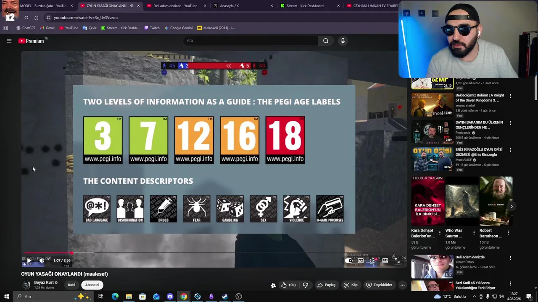538x302 pixels.
Task: Click the Abone ol subscribe button
Action: pos(92,285)
